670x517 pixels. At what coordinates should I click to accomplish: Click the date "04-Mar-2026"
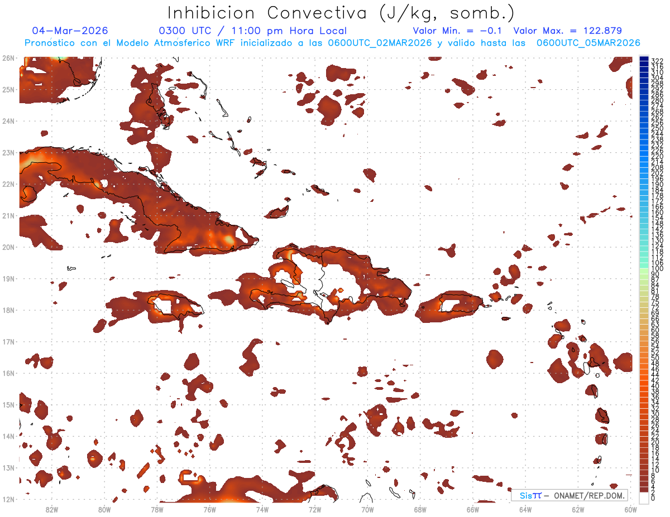(x=70, y=31)
